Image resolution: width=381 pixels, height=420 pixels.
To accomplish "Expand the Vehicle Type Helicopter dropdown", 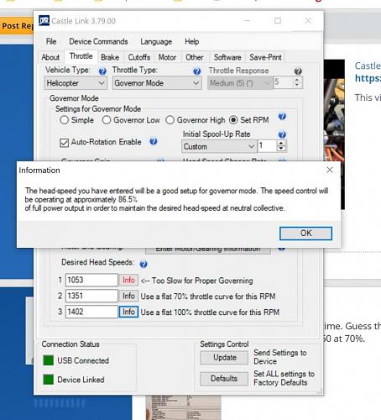I will pos(76,83).
